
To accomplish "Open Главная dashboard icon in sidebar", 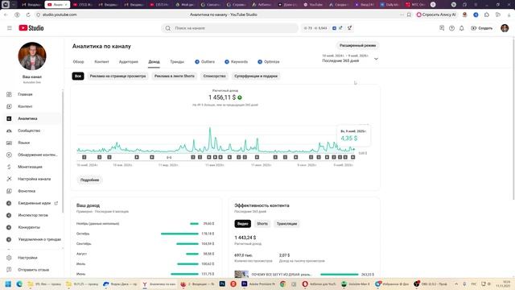I will (9, 94).
